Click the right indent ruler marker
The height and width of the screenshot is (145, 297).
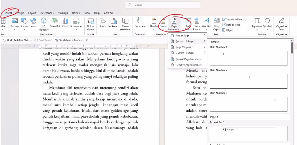point(135,47)
